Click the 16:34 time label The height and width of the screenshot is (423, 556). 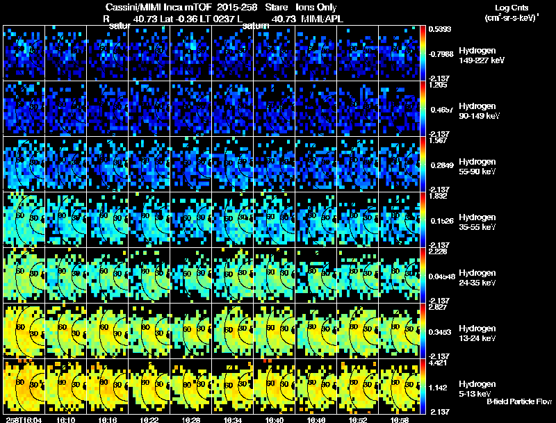point(233,420)
